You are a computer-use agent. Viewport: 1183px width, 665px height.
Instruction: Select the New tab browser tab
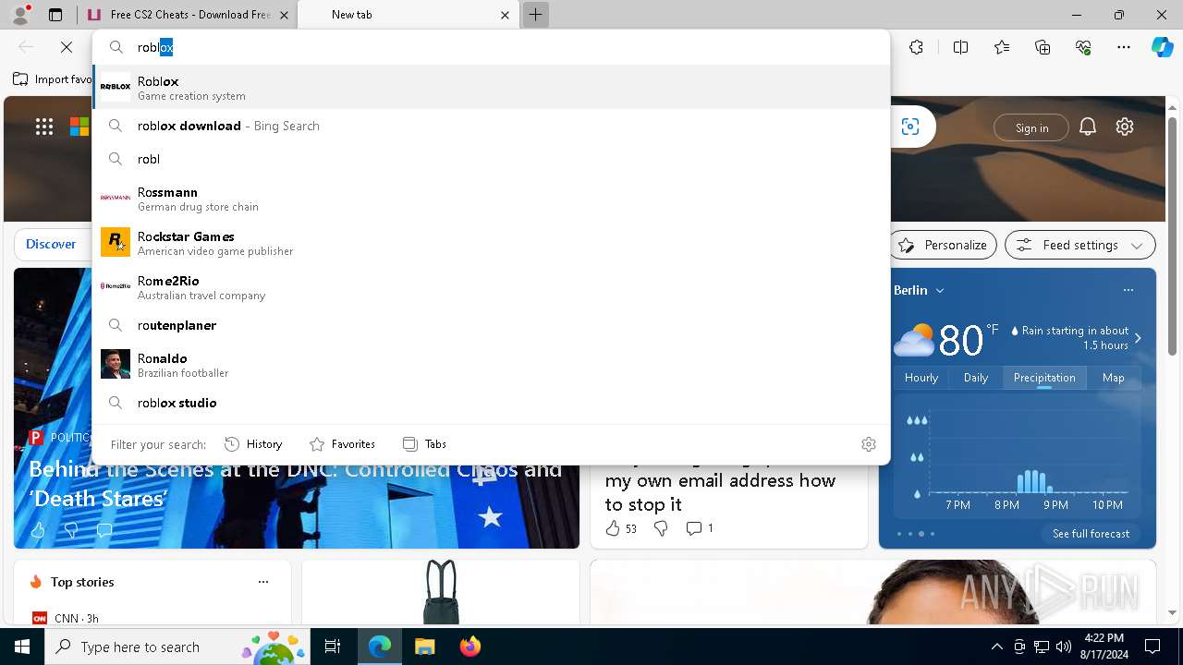(408, 15)
